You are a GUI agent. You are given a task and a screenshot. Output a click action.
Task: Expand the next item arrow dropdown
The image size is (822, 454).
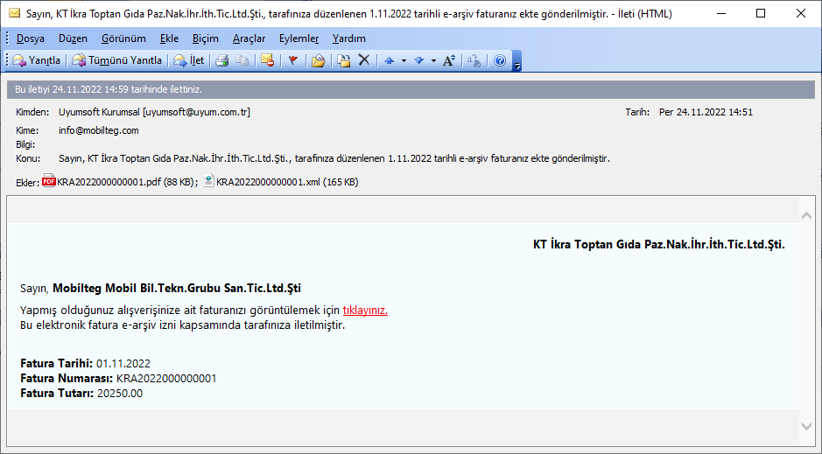[433, 60]
